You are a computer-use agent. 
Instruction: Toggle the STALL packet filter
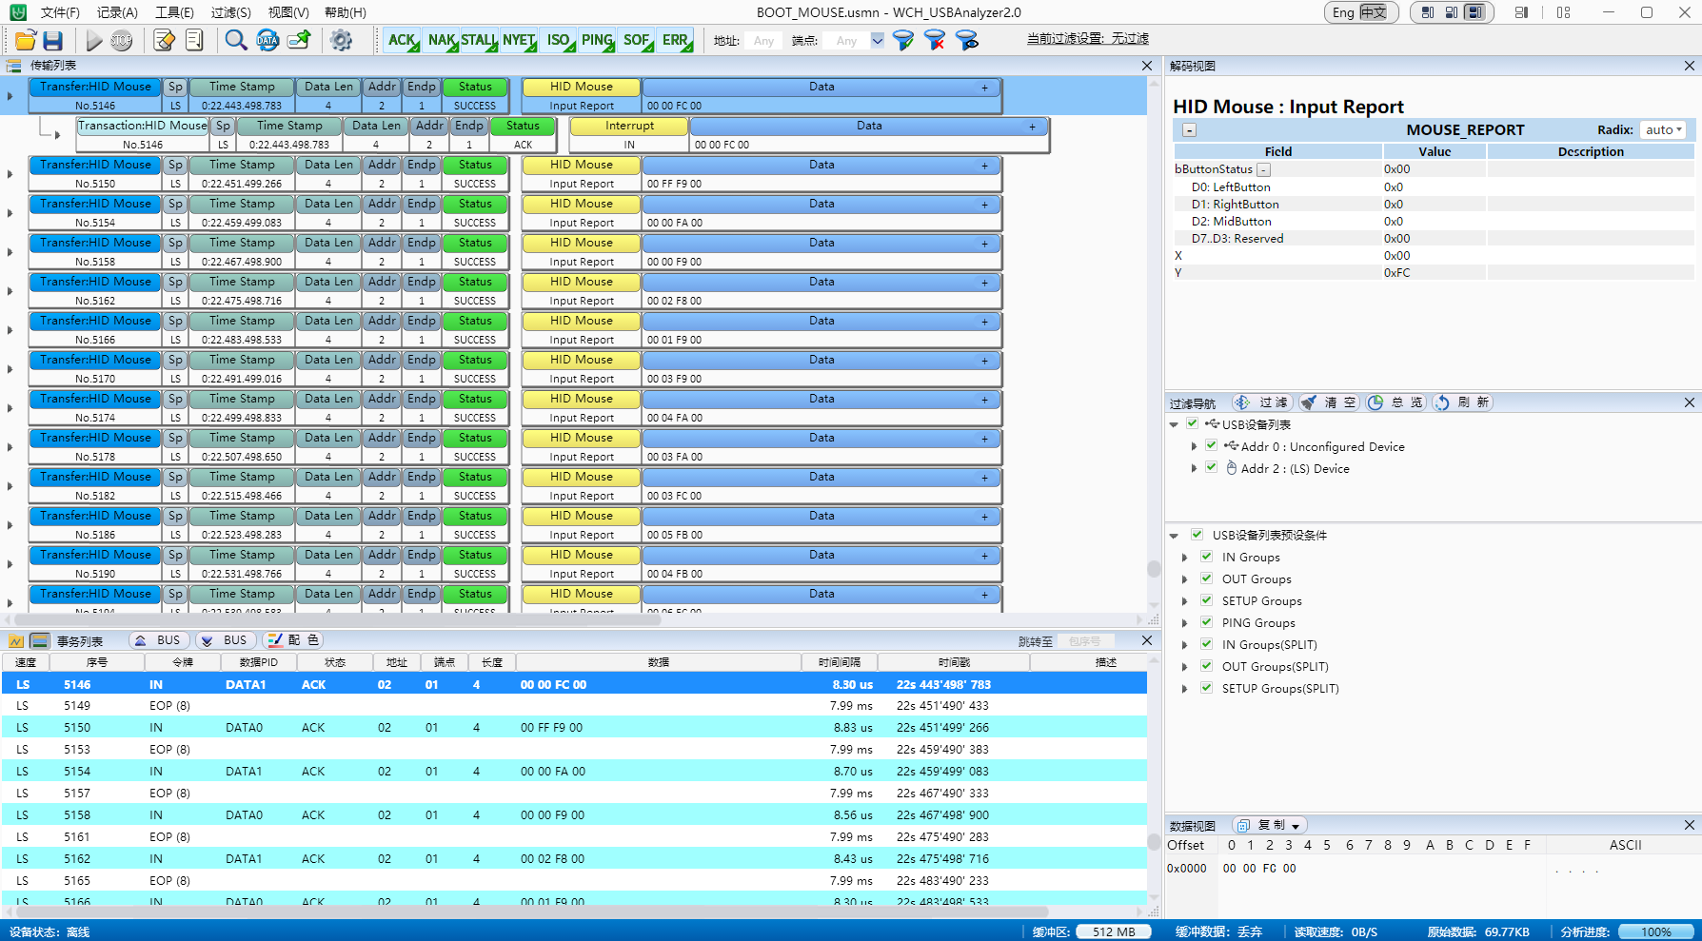pyautogui.click(x=479, y=40)
